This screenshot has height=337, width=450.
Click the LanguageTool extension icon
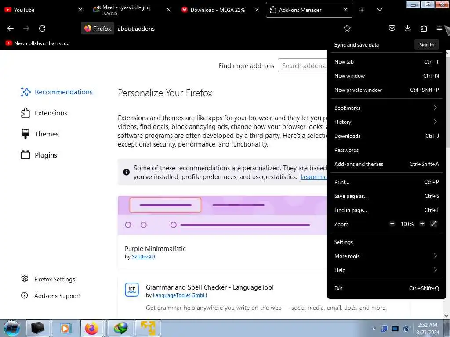tap(132, 290)
